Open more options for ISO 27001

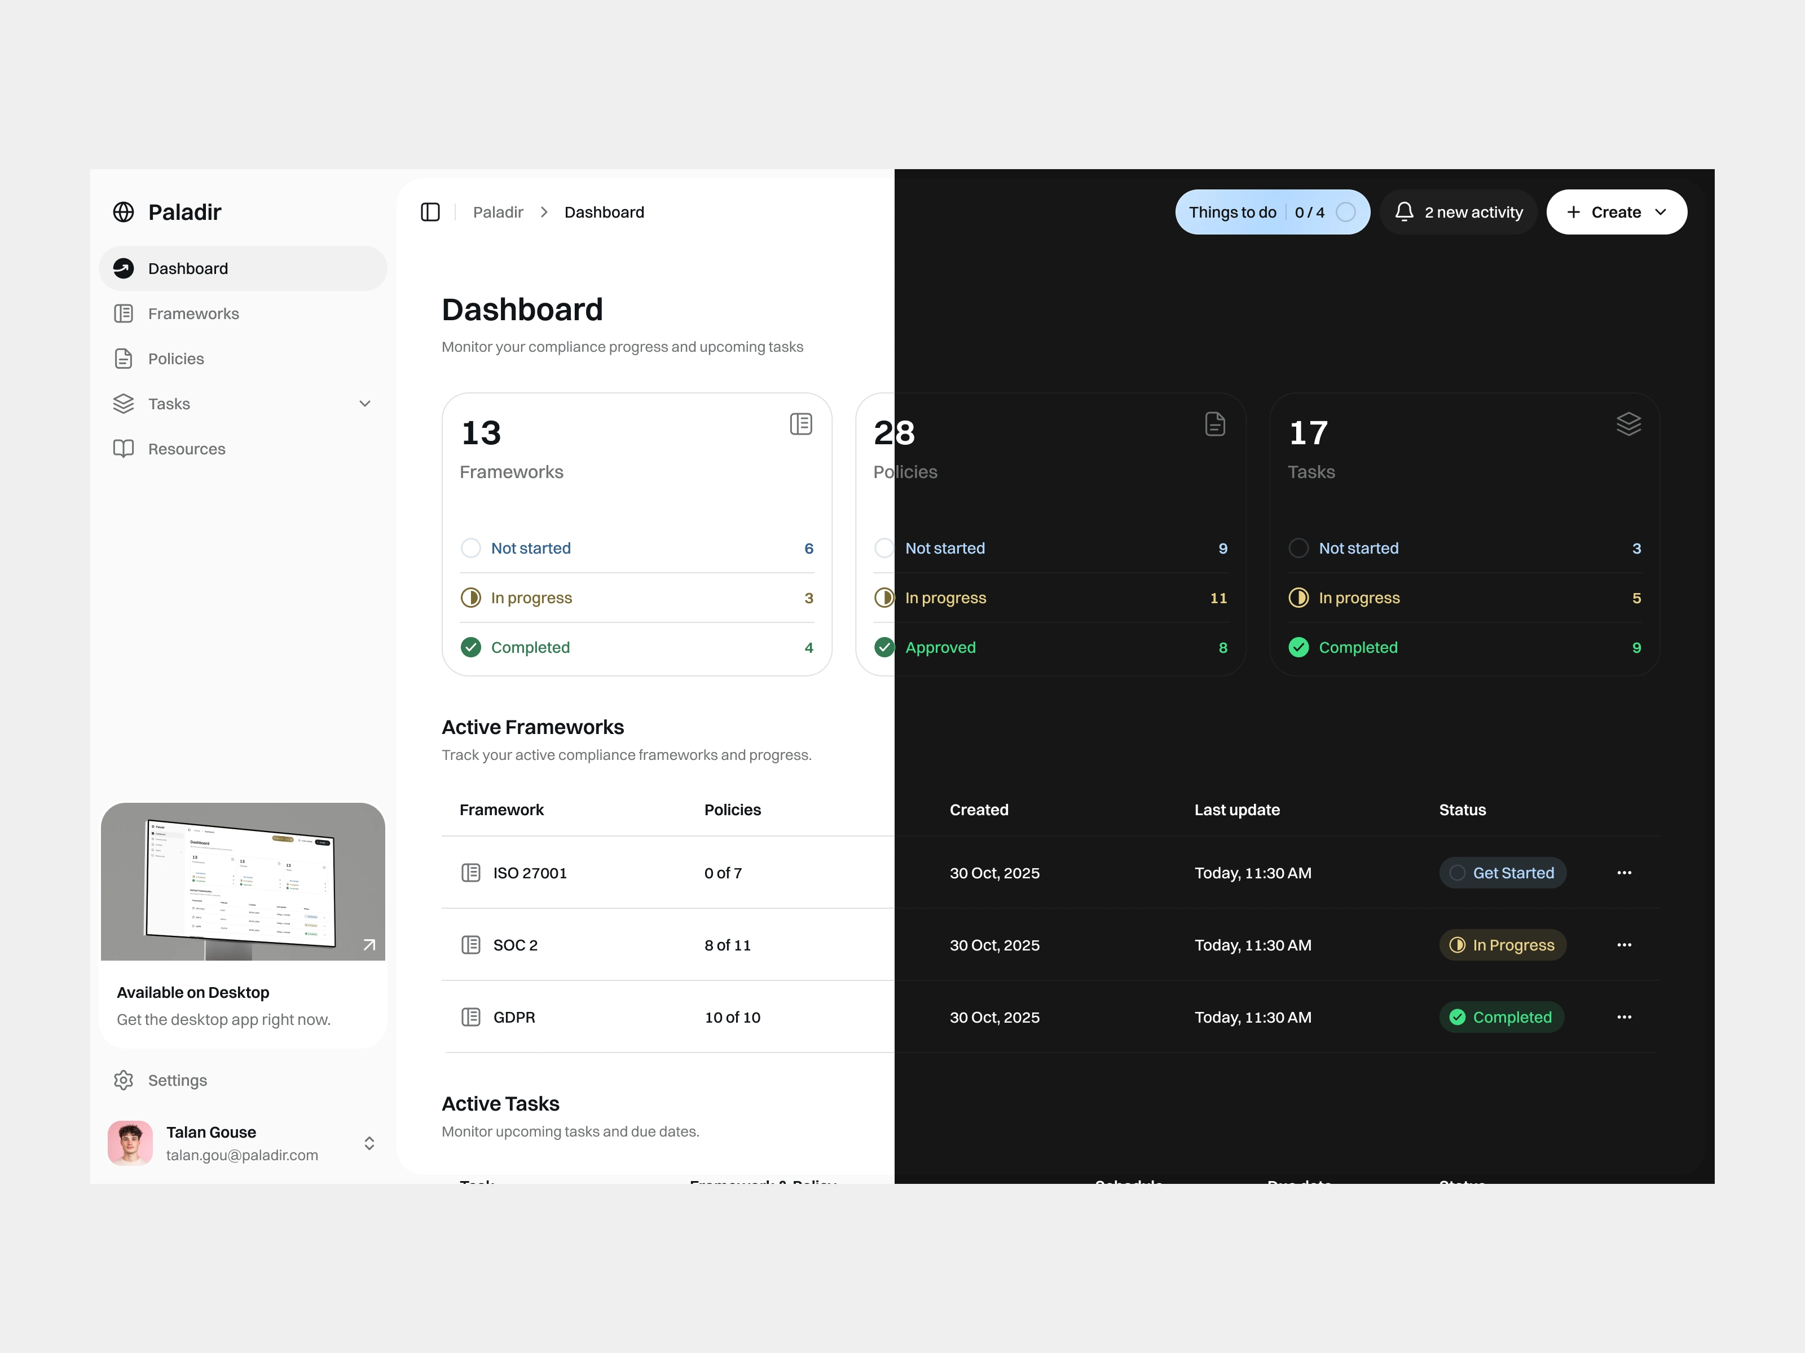pyautogui.click(x=1624, y=873)
